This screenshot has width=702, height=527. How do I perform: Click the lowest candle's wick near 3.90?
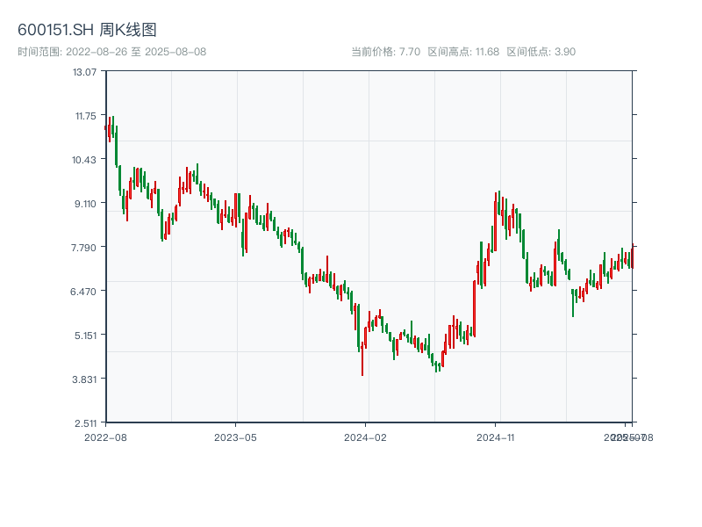coord(362,369)
